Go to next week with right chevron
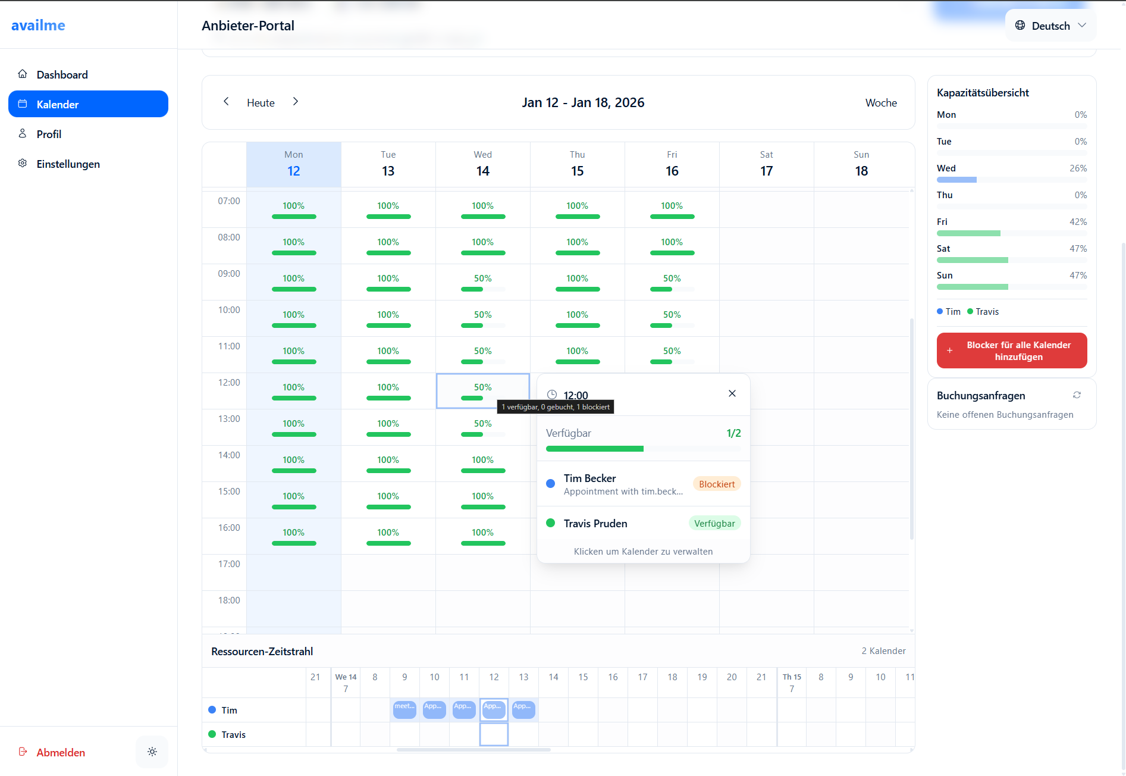The image size is (1126, 776). 296,102
